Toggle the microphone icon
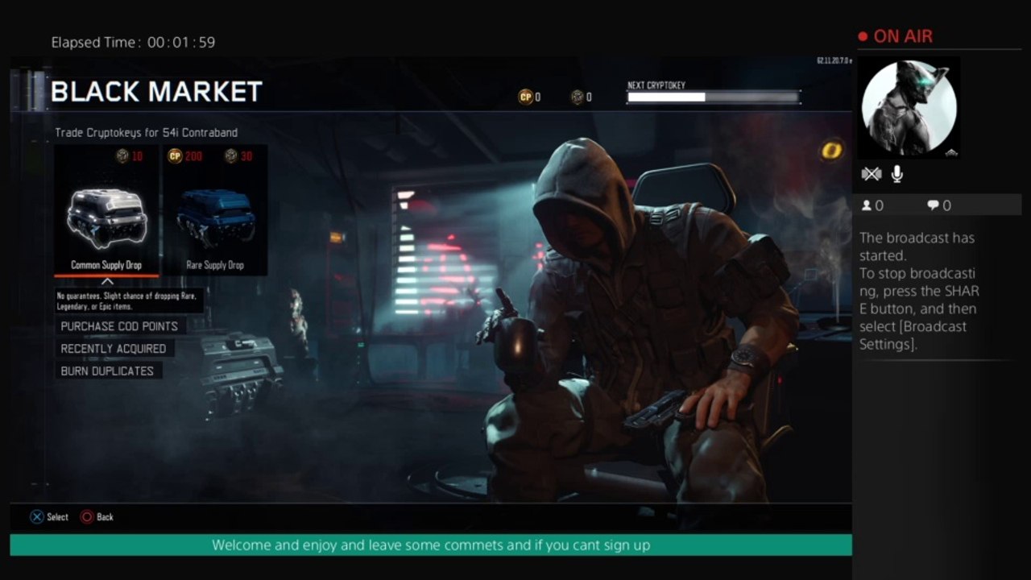This screenshot has height=580, width=1031. click(897, 174)
